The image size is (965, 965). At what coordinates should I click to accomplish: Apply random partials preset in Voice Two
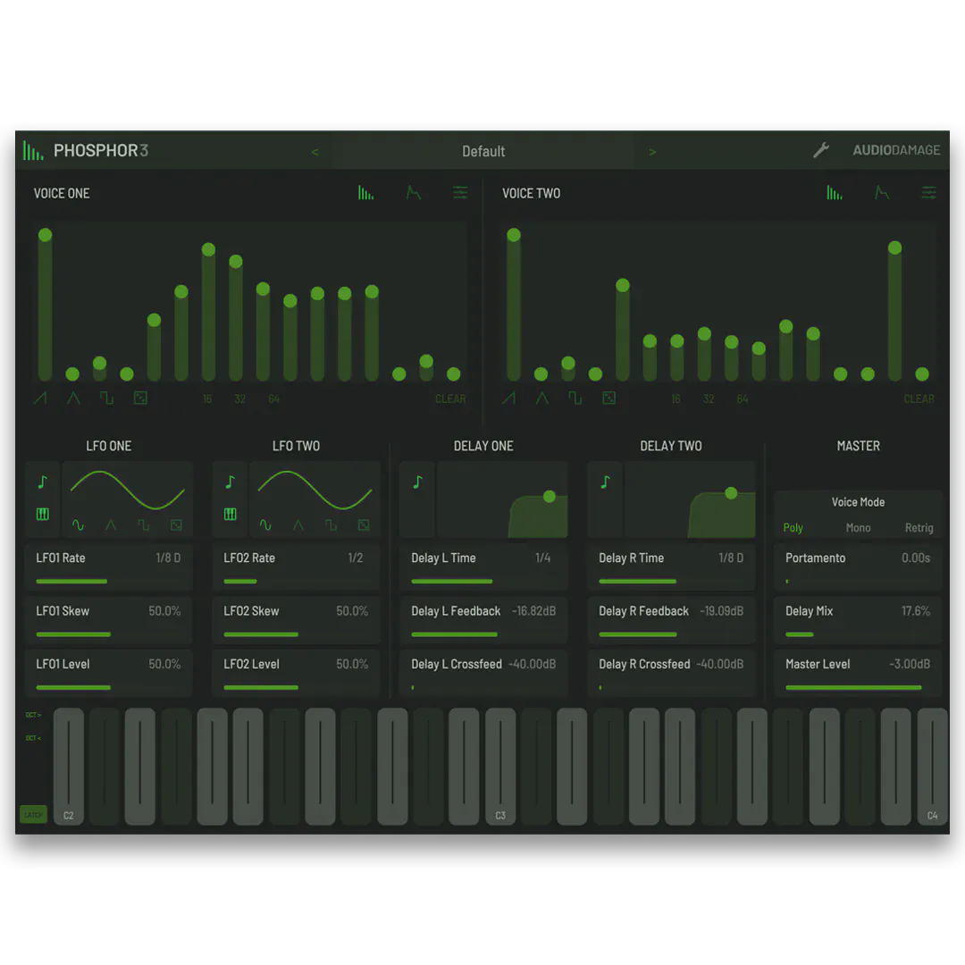point(608,399)
